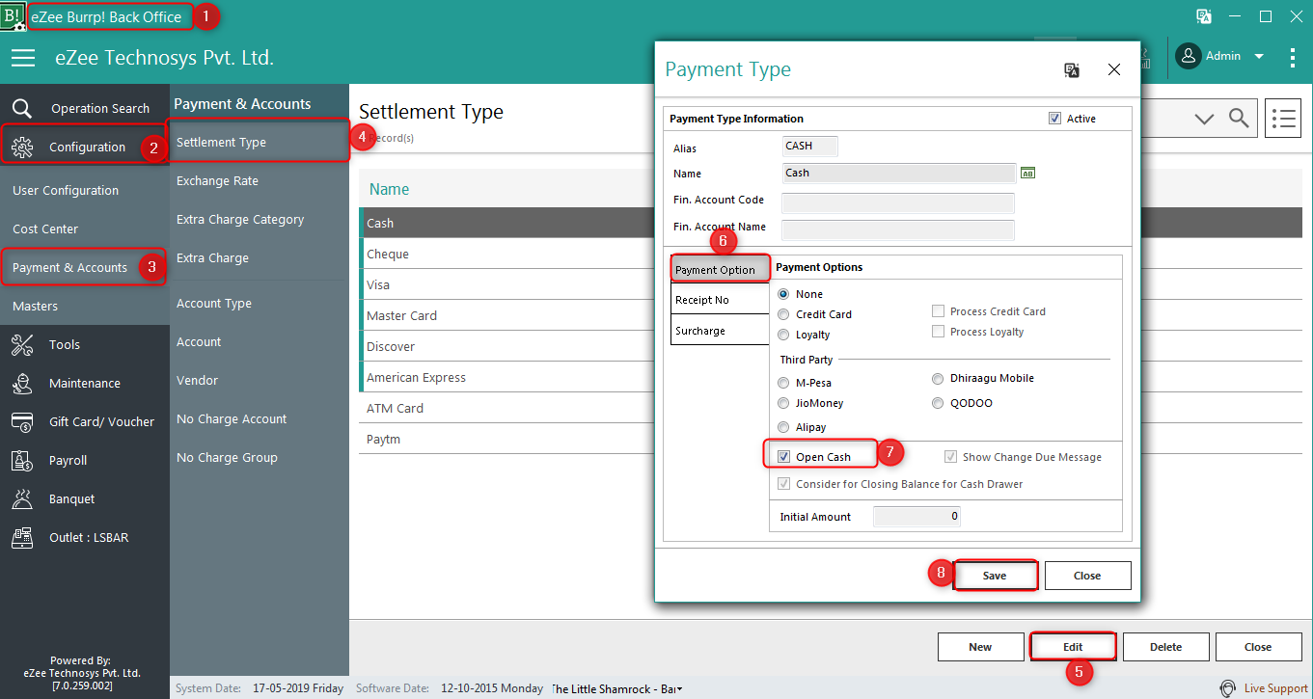Toggle Consider for Closing Balance checkbox

click(784, 484)
